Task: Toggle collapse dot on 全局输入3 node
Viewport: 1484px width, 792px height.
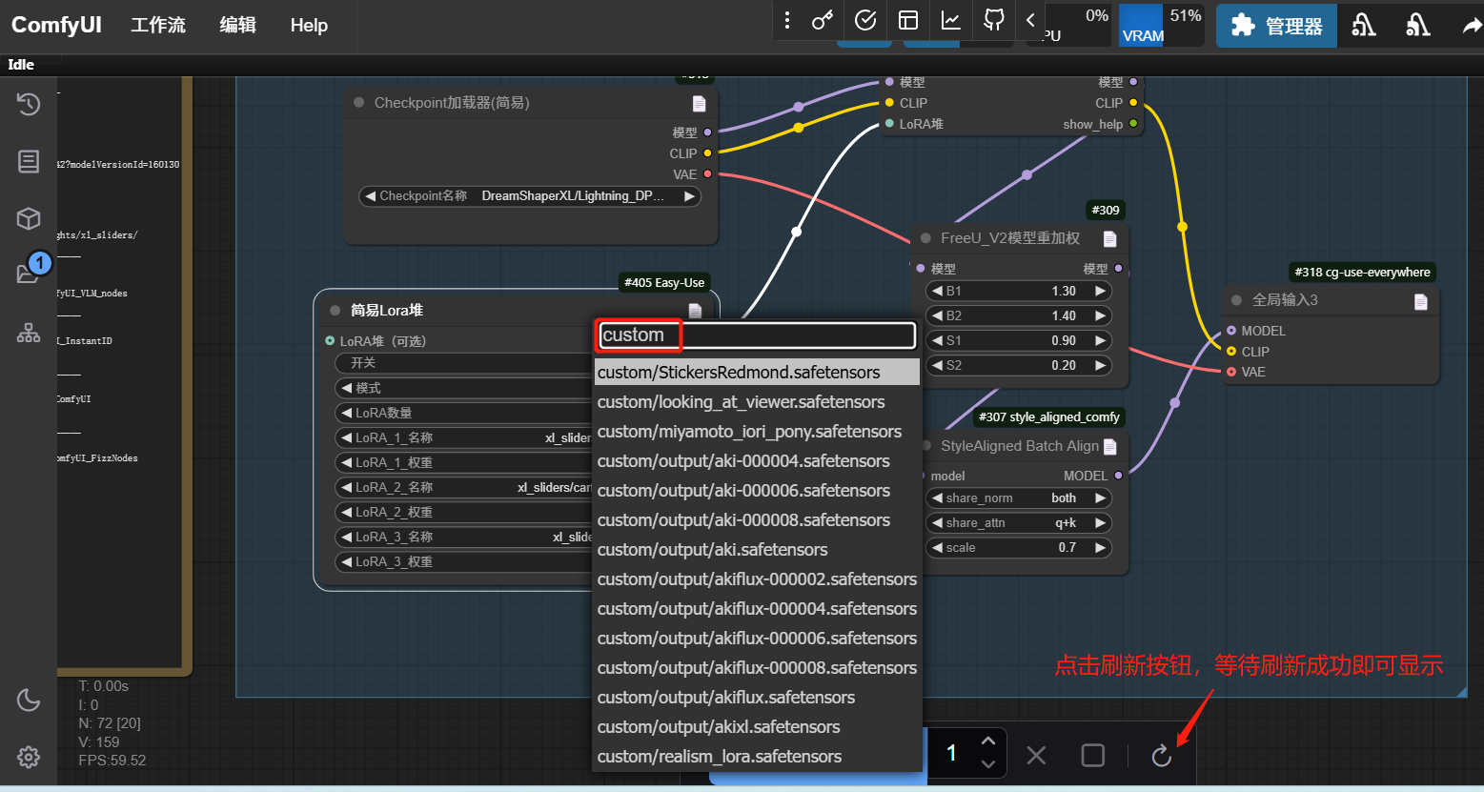Action: (1236, 300)
